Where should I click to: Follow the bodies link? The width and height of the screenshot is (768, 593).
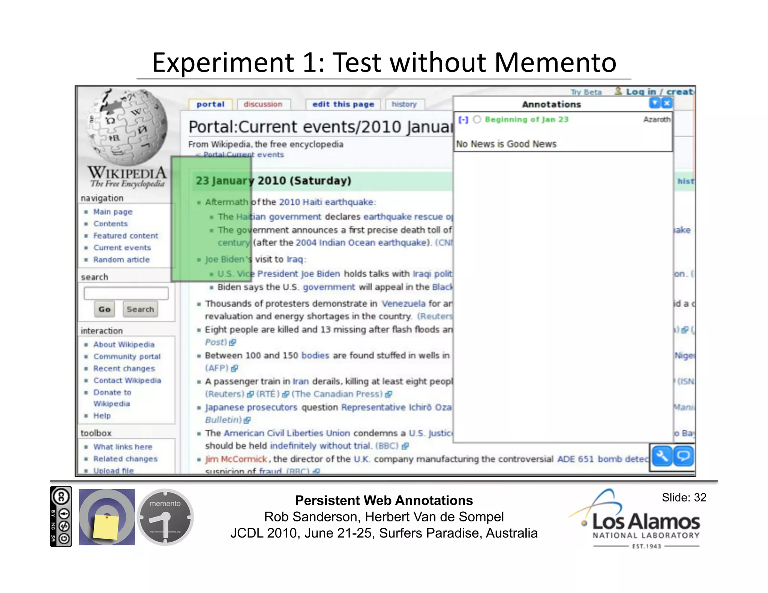point(315,355)
